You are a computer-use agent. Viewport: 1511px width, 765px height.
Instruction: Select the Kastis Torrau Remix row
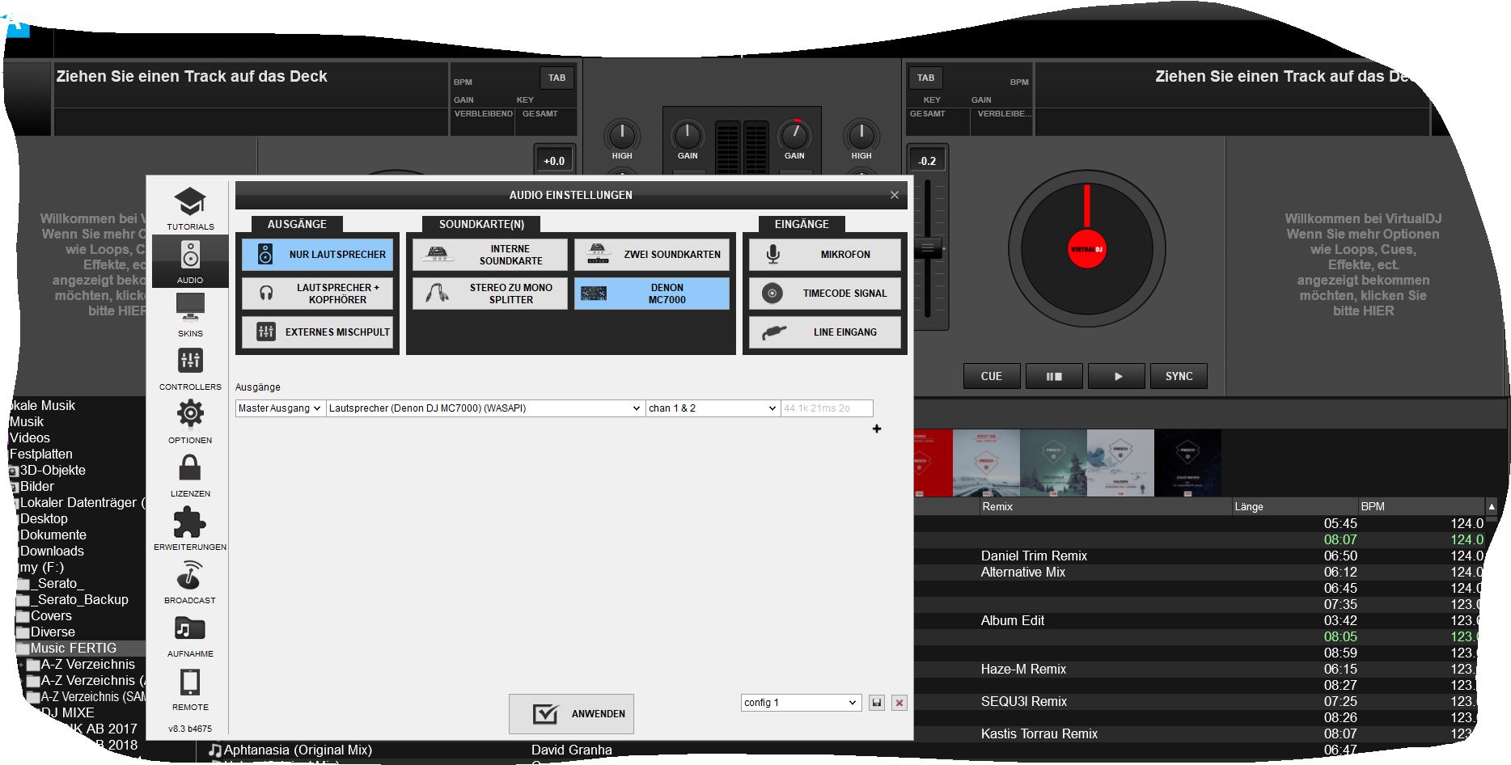(x=1039, y=733)
